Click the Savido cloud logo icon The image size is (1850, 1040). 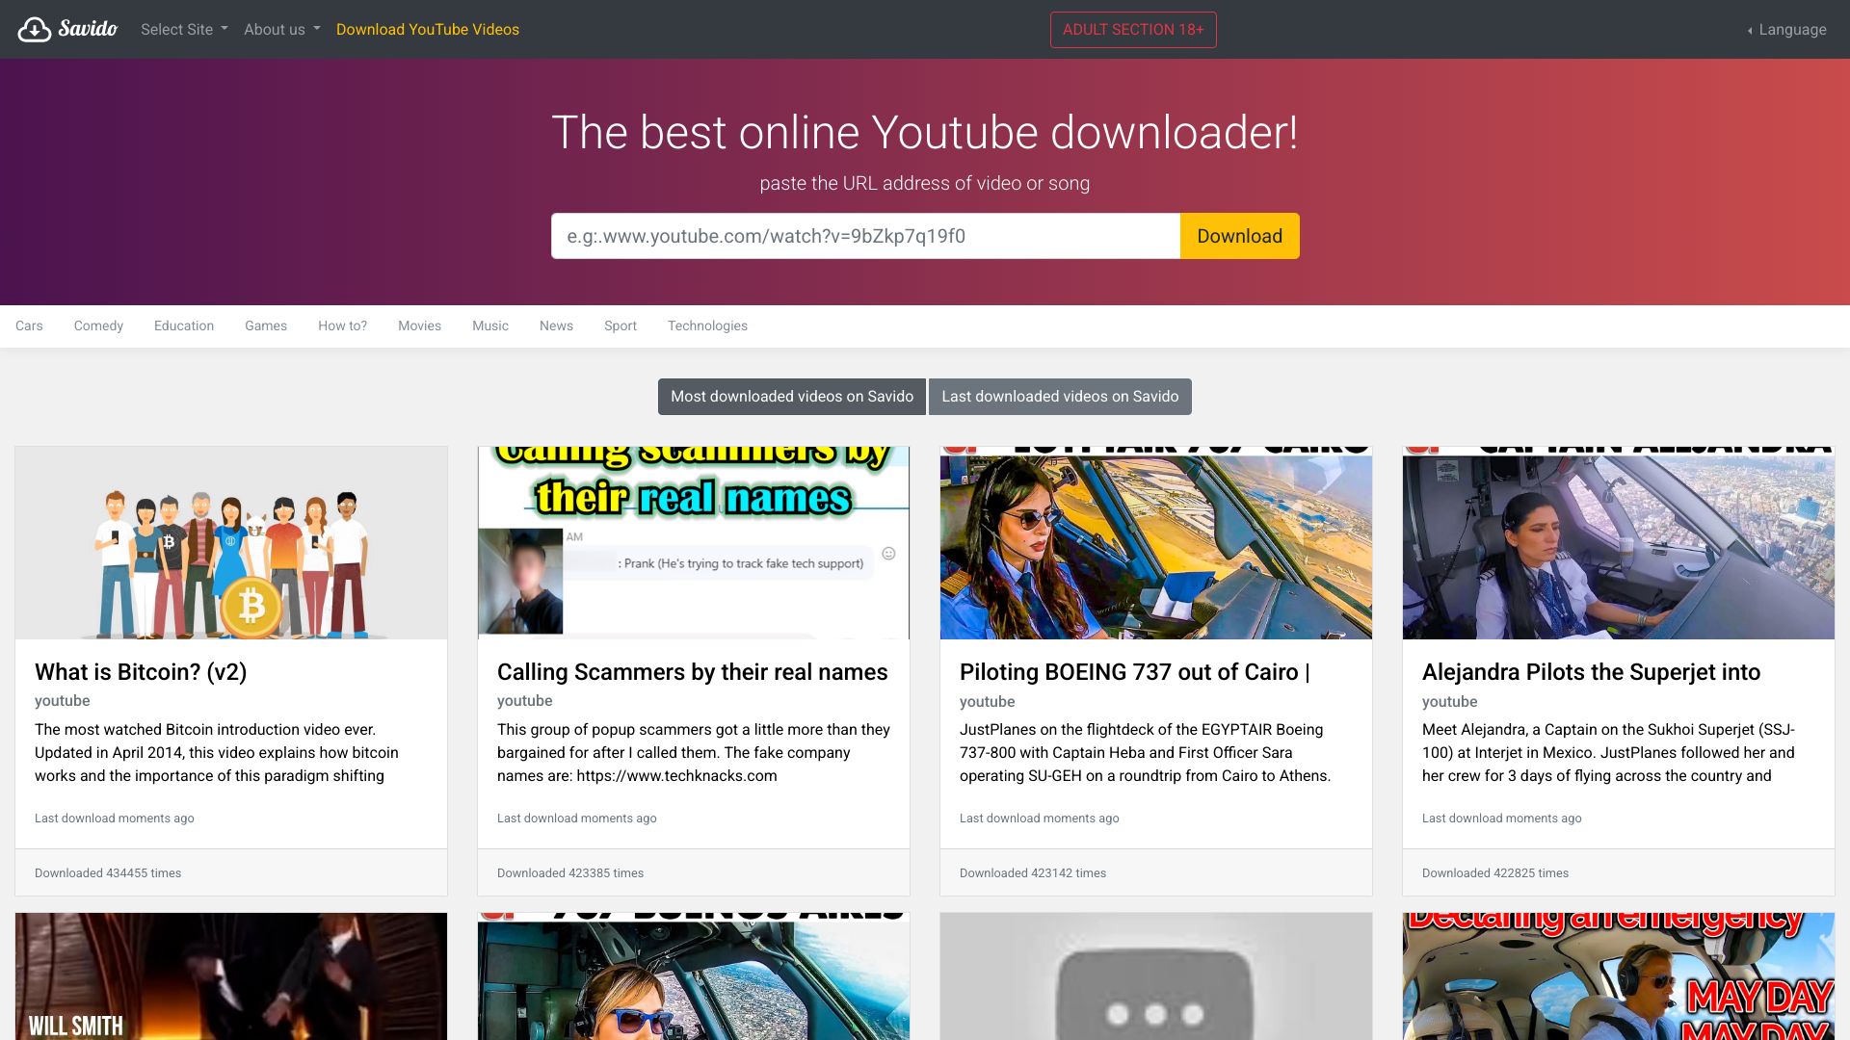tap(34, 29)
